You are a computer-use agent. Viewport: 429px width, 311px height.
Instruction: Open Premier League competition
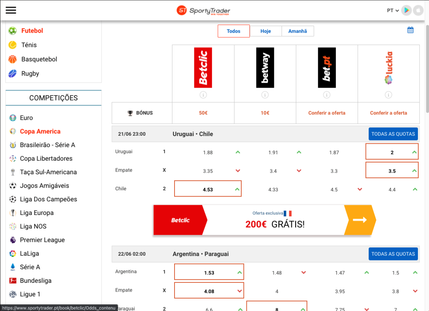point(43,240)
